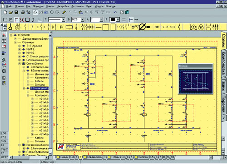The image size is (227, 164).
Task: Click the document list icon in the left sidebar
Action: [x=4, y=78]
